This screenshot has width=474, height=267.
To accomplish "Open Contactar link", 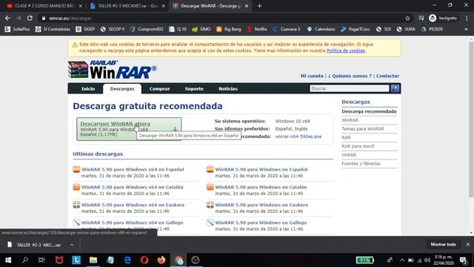I will 387,76.
